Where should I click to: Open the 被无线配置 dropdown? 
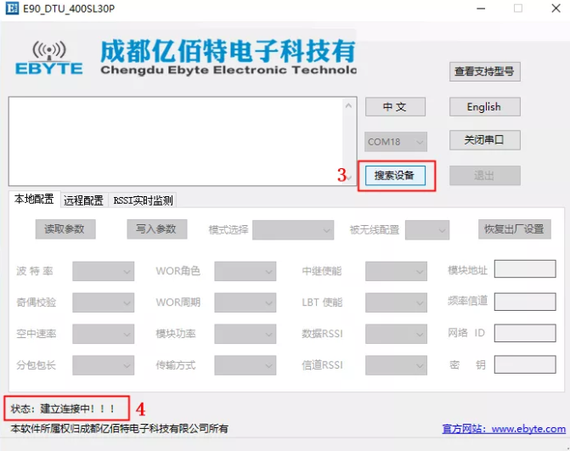point(427,229)
